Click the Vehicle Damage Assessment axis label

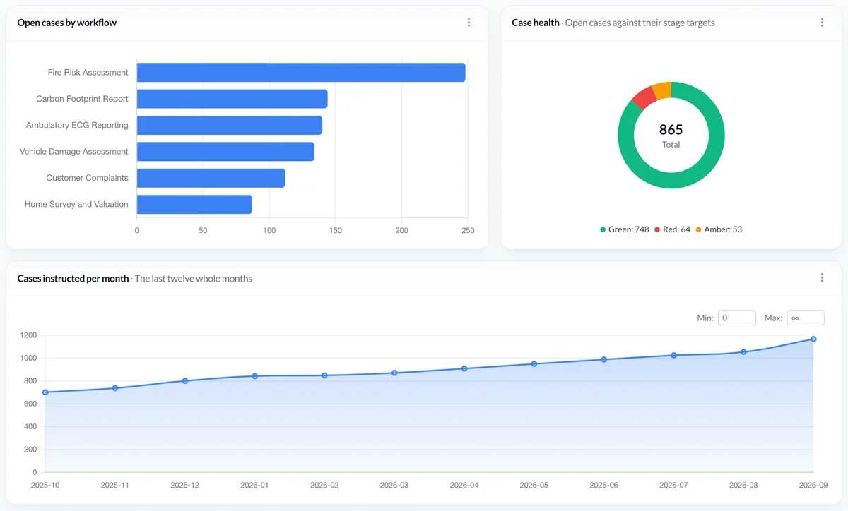coord(74,152)
